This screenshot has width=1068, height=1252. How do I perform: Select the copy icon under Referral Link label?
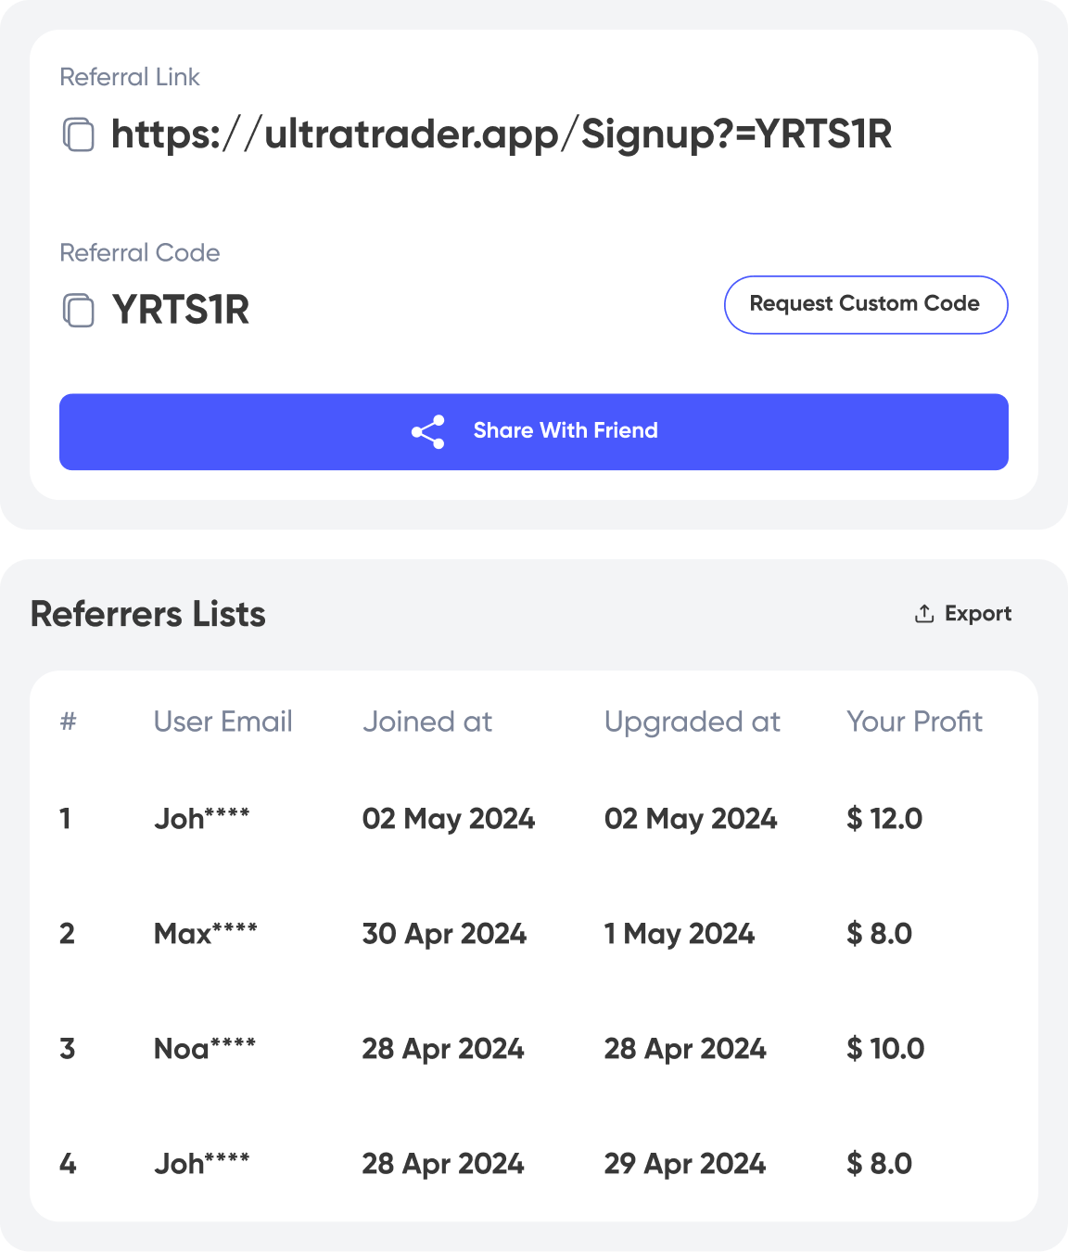tap(77, 134)
